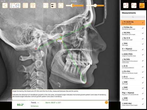Image resolution: width=147 pixels, height=110 pixels.
Task: Open the orange help question mark
Action: 107,102
